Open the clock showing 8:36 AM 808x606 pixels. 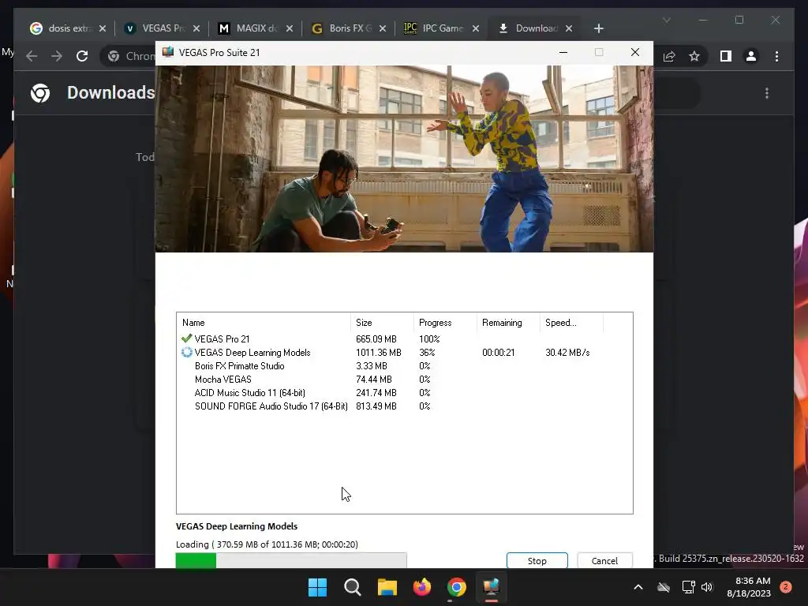coord(749,587)
